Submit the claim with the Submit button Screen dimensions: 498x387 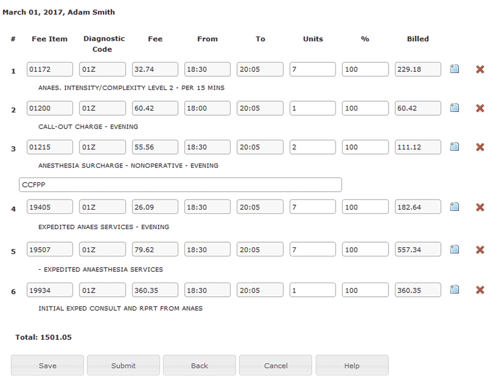123,365
